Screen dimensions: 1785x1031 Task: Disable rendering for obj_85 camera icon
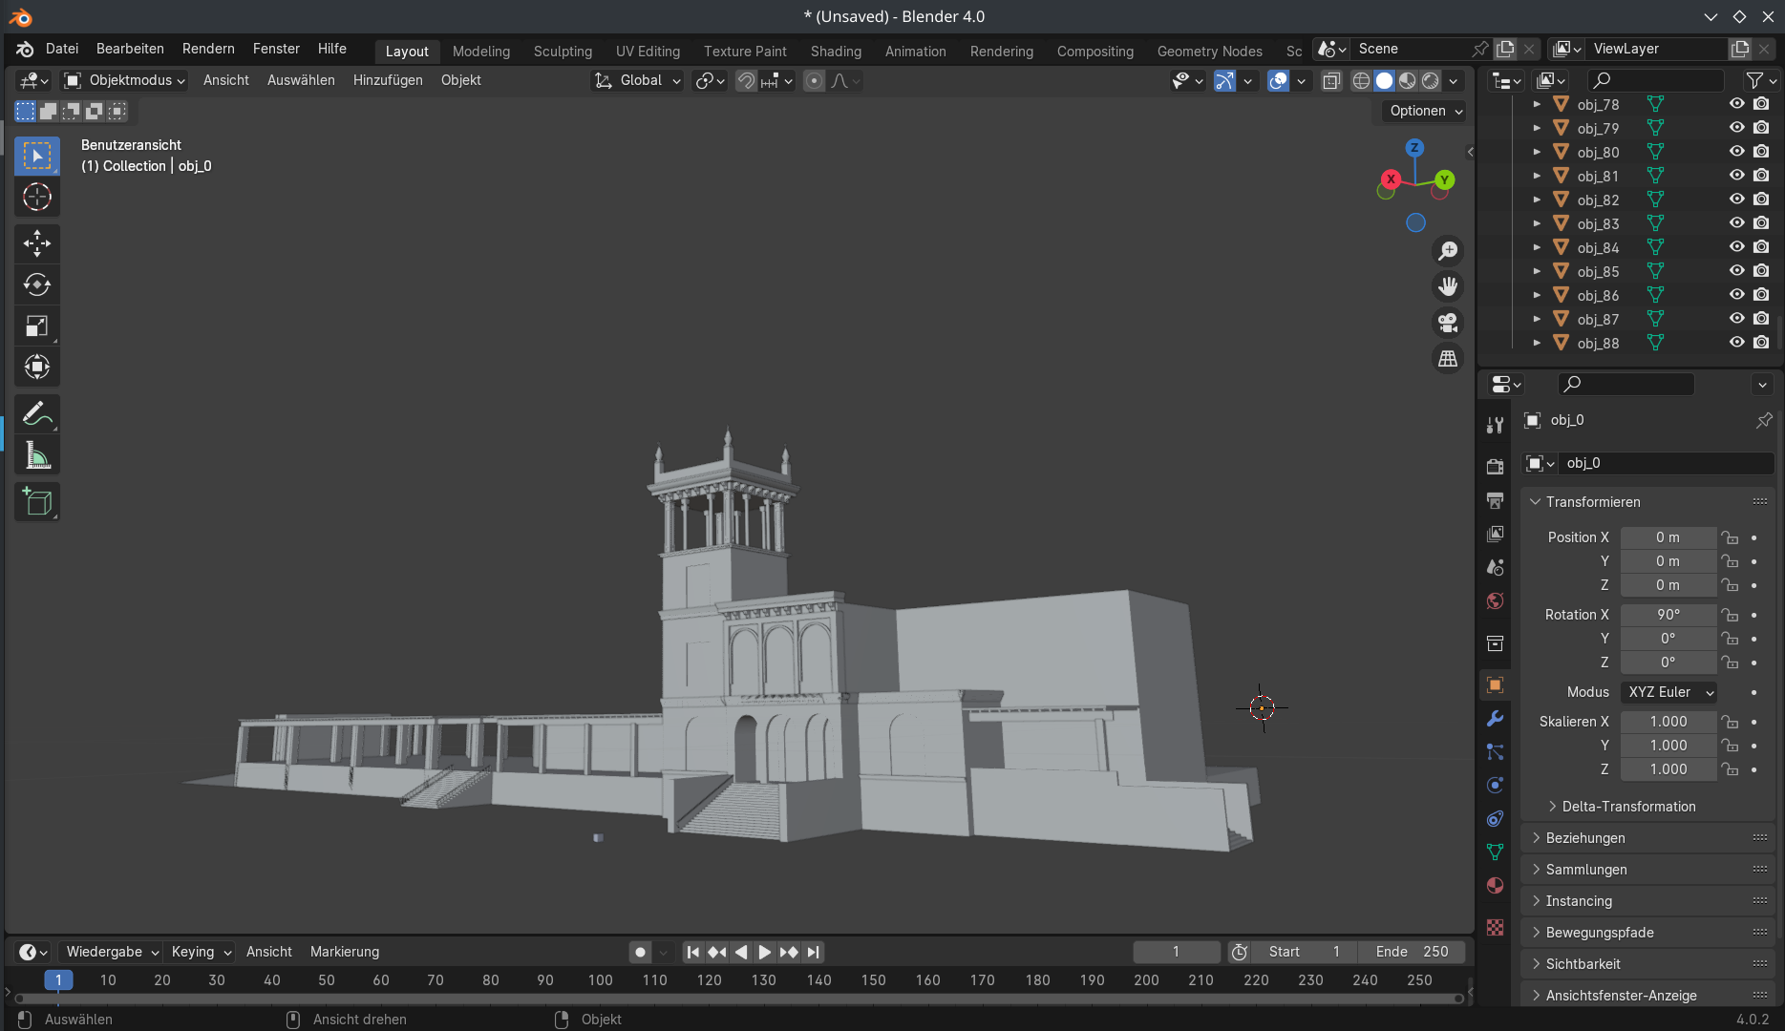coord(1761,271)
